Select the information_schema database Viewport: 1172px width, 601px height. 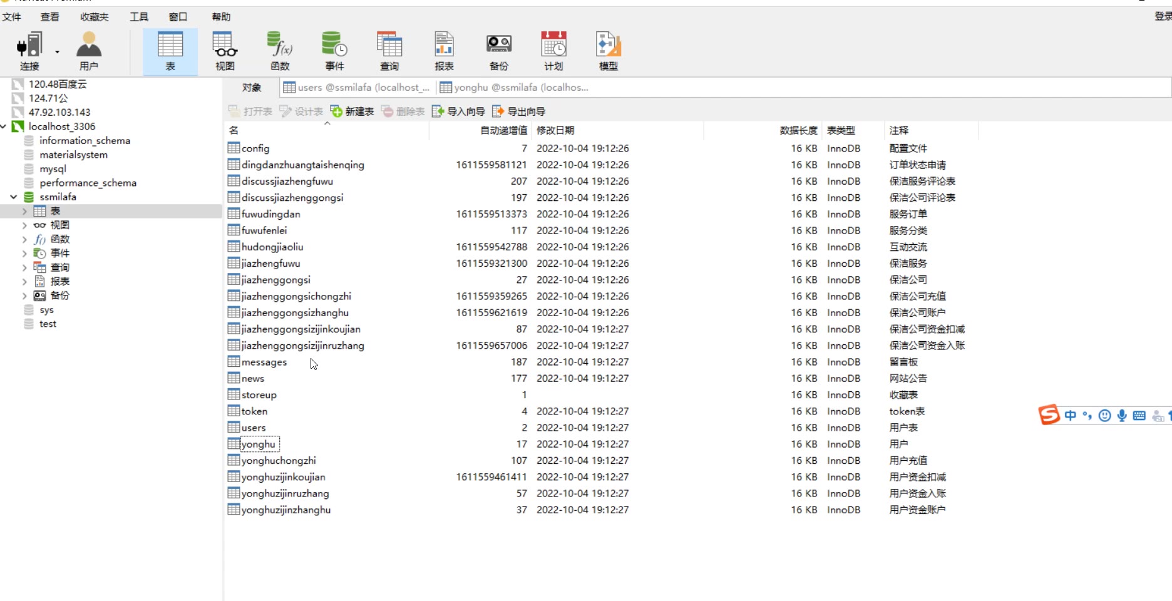(85, 141)
